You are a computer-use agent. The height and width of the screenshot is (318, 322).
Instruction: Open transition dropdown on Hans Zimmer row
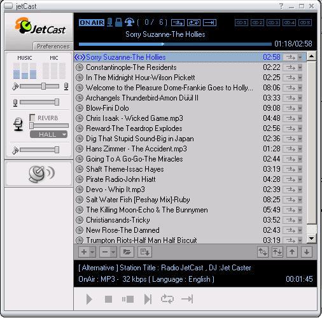(300, 149)
